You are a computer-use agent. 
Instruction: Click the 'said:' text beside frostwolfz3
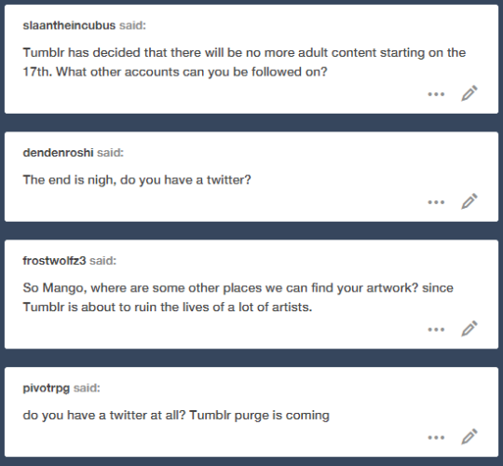click(103, 260)
